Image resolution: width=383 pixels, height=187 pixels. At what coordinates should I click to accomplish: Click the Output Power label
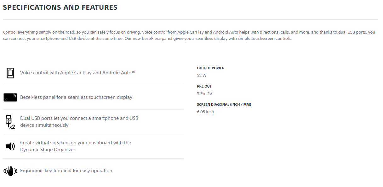coord(210,68)
